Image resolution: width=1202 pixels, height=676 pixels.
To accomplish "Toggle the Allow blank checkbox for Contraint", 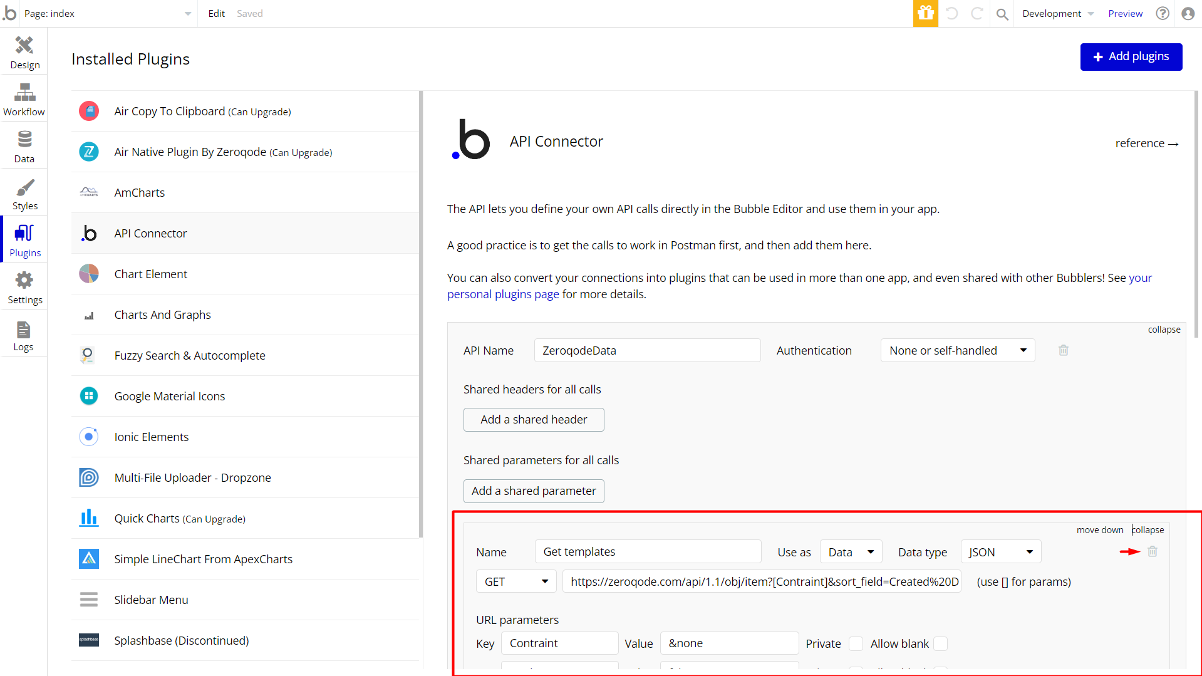I will [940, 643].
